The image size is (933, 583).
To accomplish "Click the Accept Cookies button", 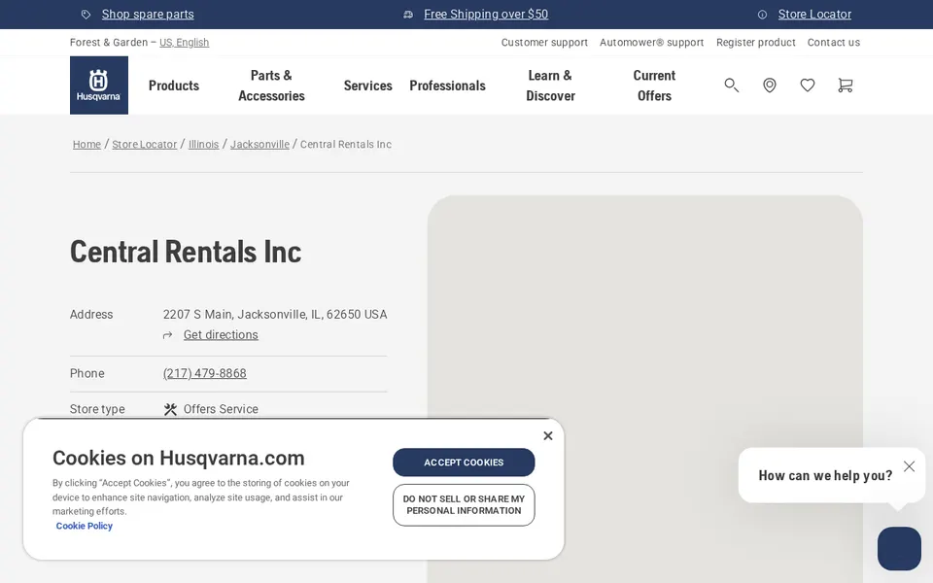I will pos(464,463).
